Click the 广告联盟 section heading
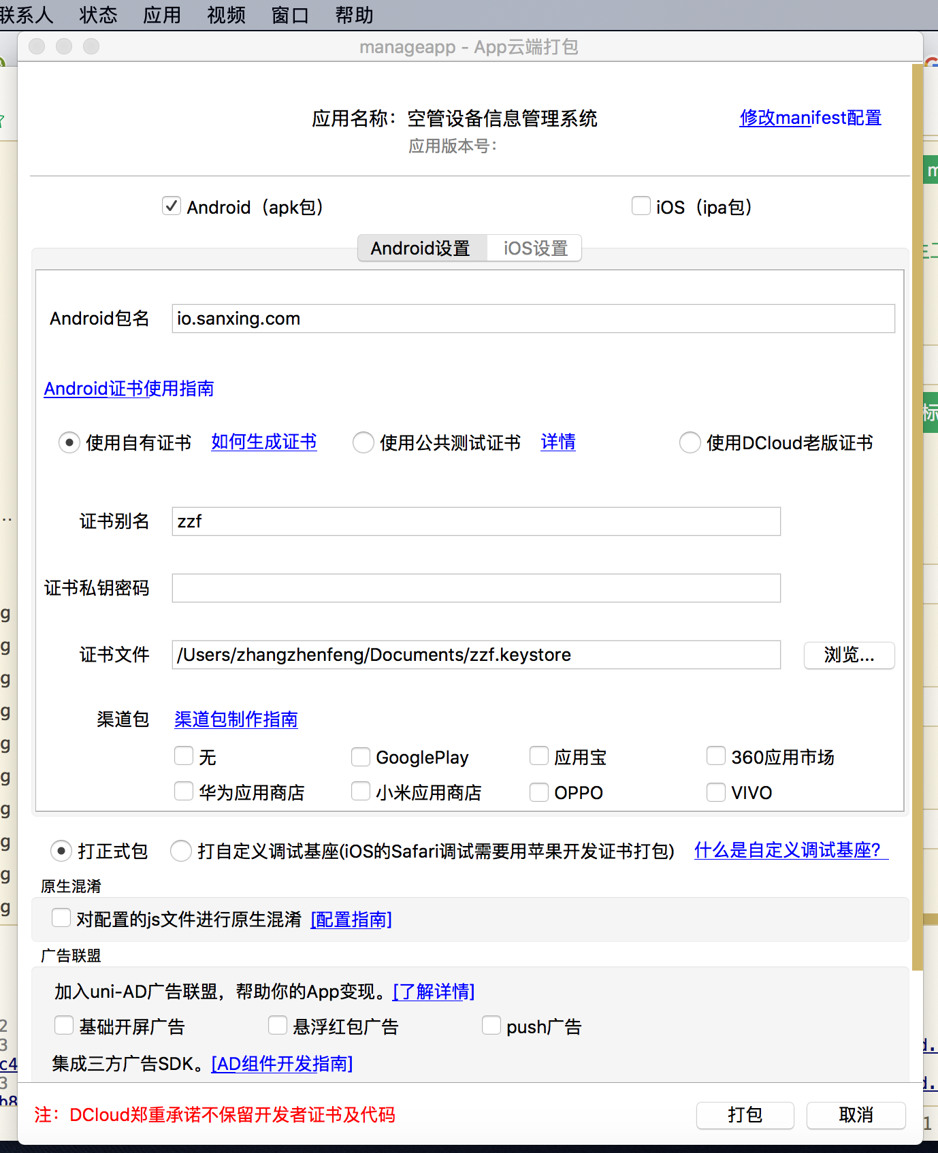This screenshot has width=938, height=1153. click(x=71, y=956)
